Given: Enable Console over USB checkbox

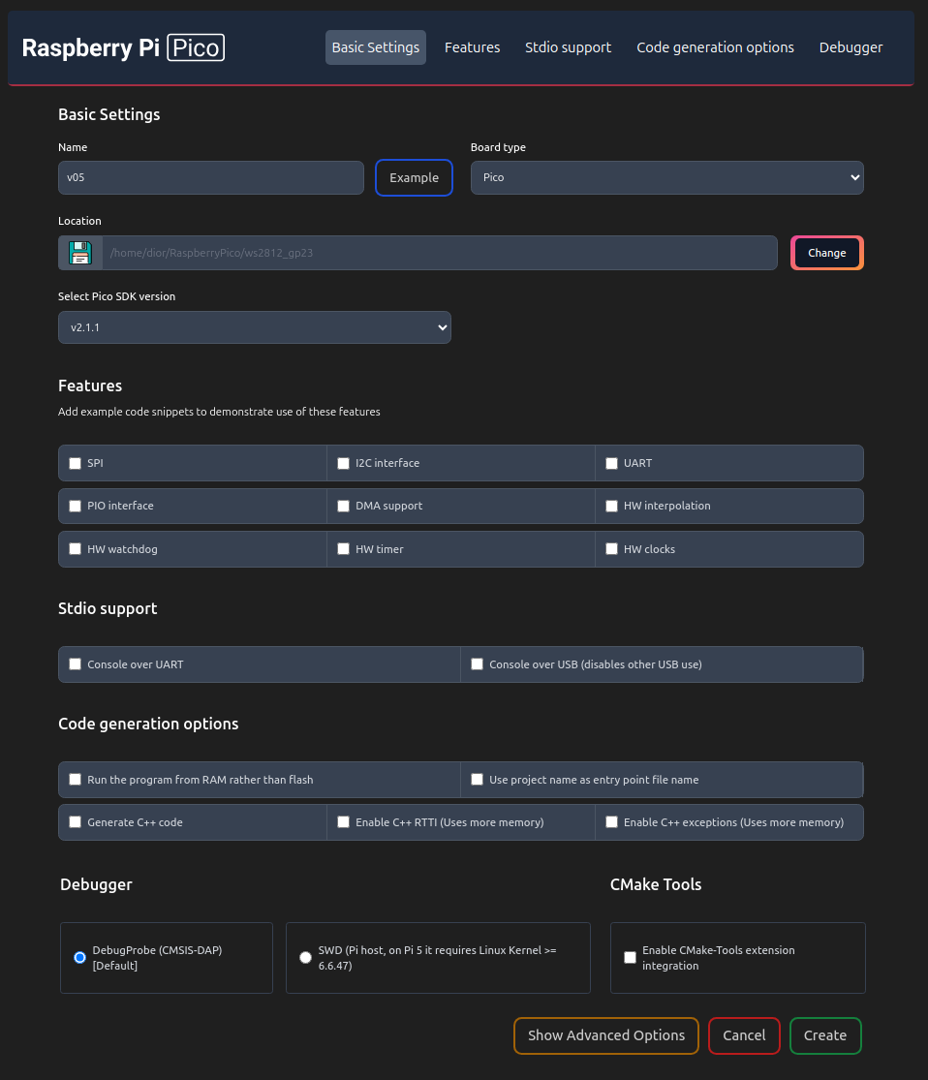Looking at the screenshot, I should tap(477, 663).
